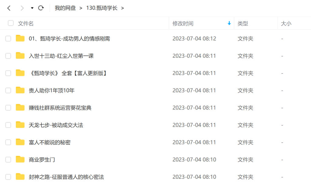Check the box for 赚钱社群系统运营葵花宝典
Viewport: 311px width, 193px height.
(x=8, y=108)
